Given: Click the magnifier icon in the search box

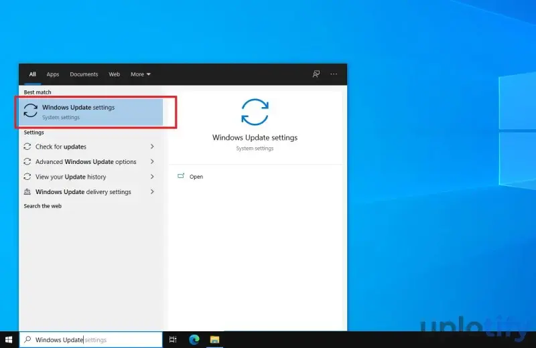Looking at the screenshot, I should (27, 339).
